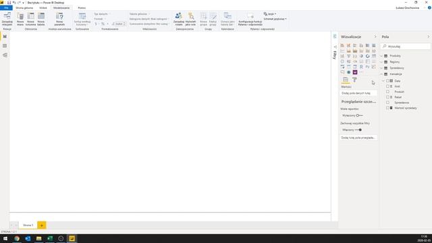
Task: Select the Modelowanie ribbon tab
Action: click(61, 7)
